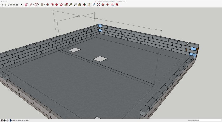Screen dimensions: 222x122
Task: Switch to the Back standard view
Action: [x=14, y=5]
